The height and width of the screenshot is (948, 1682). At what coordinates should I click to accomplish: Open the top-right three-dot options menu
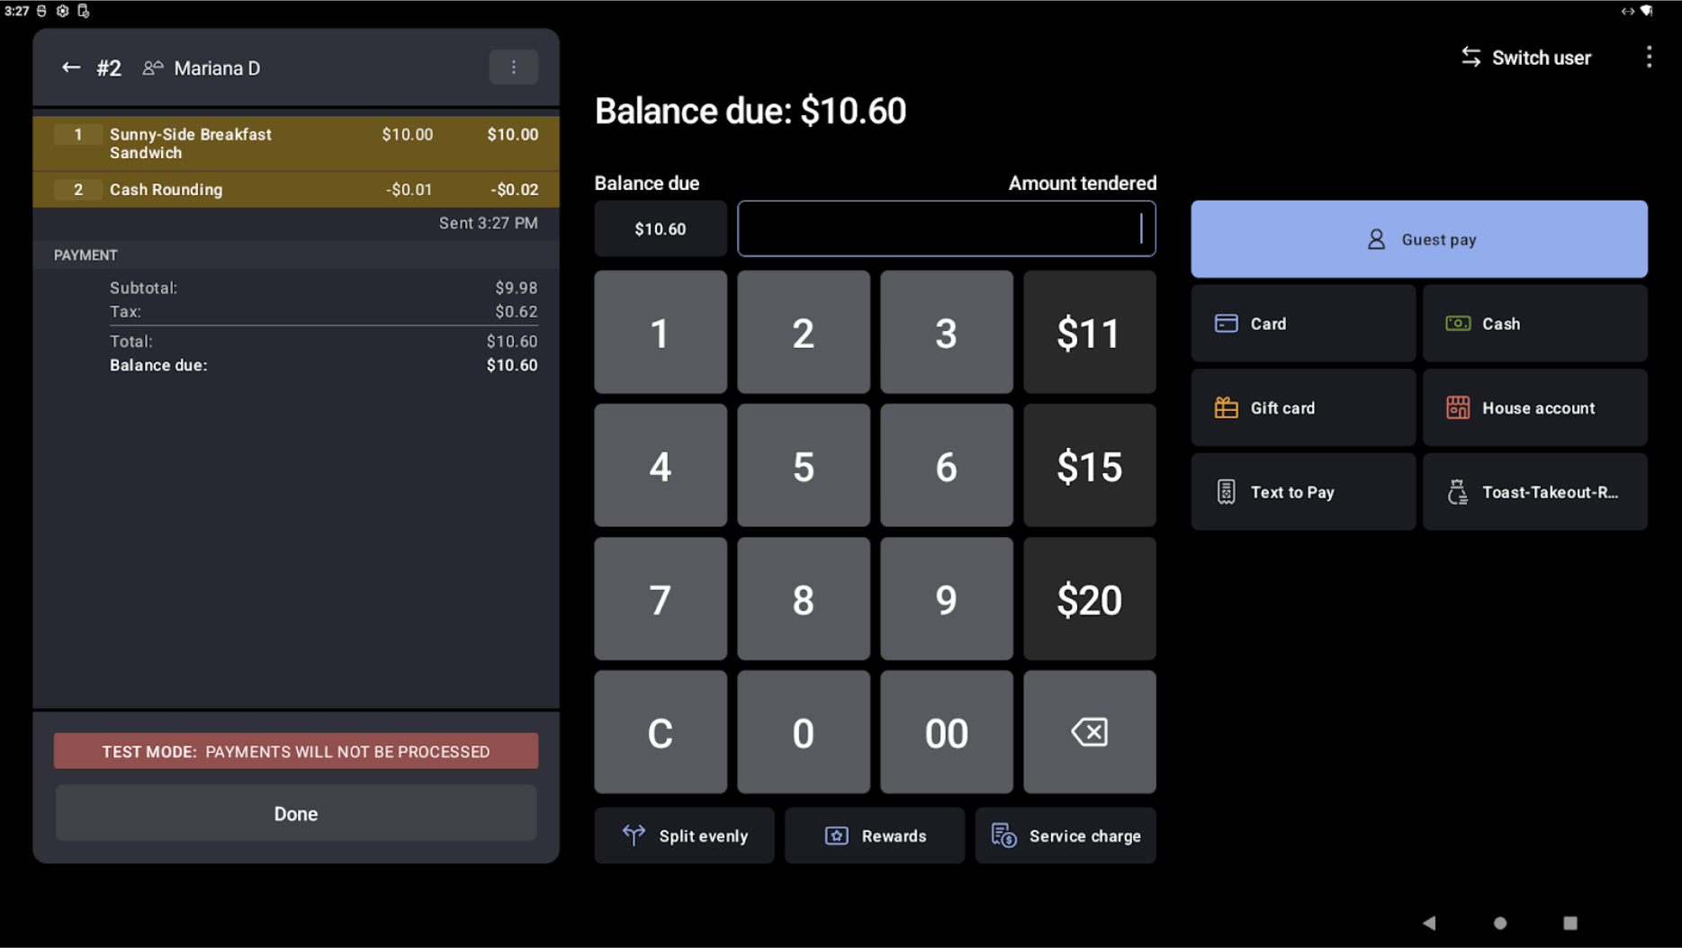coord(1648,58)
